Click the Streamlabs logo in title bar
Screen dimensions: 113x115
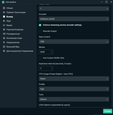click(x=3, y=2)
